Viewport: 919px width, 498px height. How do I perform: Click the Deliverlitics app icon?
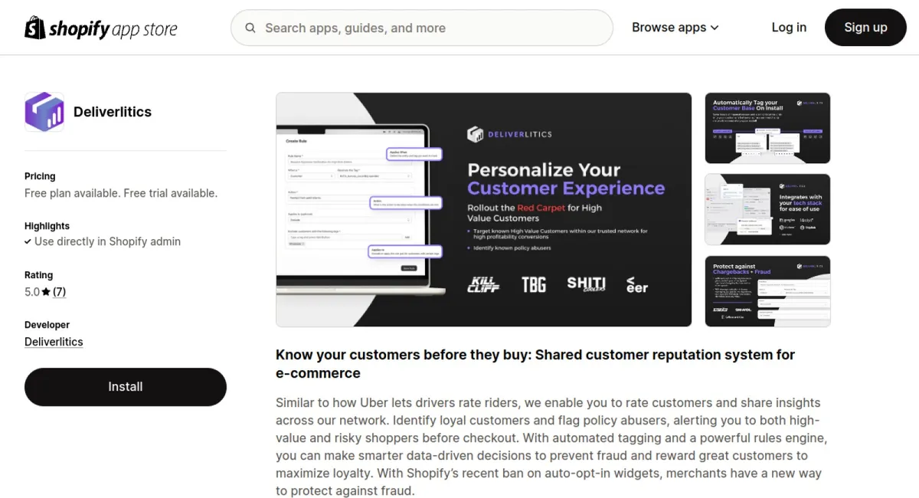click(x=44, y=112)
